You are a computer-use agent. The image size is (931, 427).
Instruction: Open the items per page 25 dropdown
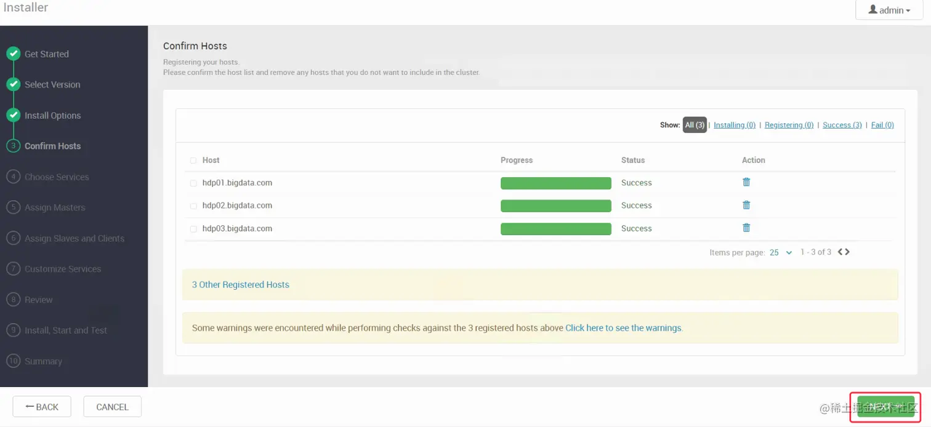pos(781,252)
